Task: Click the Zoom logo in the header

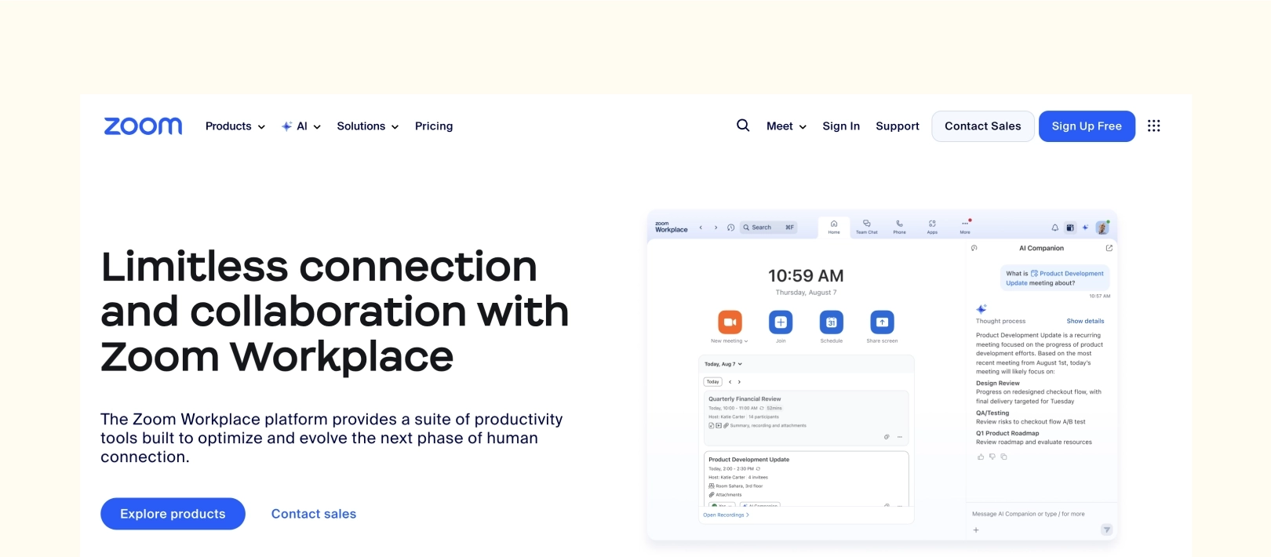Action: pyautogui.click(x=143, y=126)
